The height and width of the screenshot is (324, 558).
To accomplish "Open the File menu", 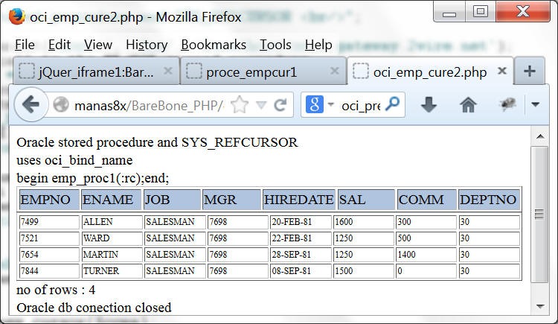I will [25, 45].
